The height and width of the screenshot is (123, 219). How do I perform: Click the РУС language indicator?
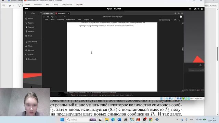[192, 120]
